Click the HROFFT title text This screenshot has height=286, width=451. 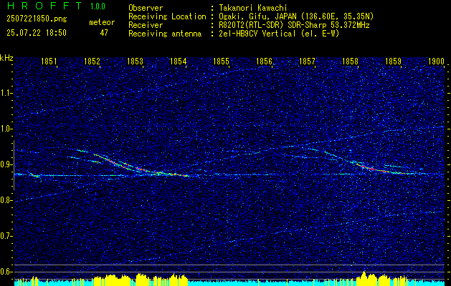[x=44, y=6]
